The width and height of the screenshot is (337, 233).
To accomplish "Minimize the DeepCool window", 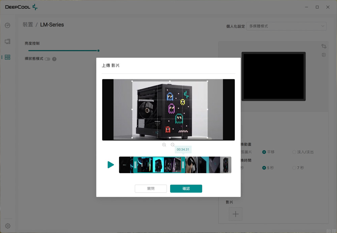I will (306, 7).
